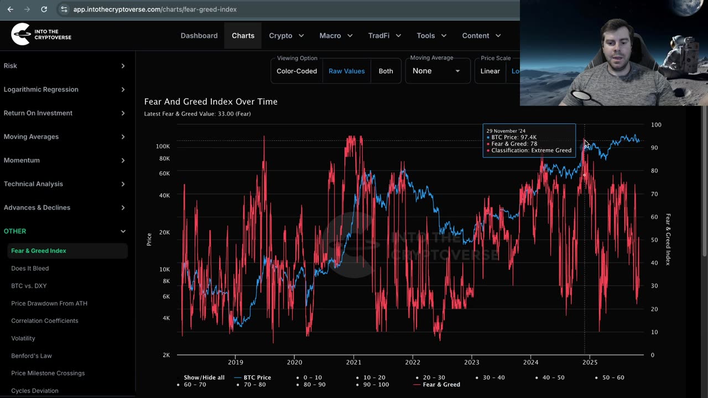Open the site information icon in address bar
The image size is (708, 398).
[64, 9]
